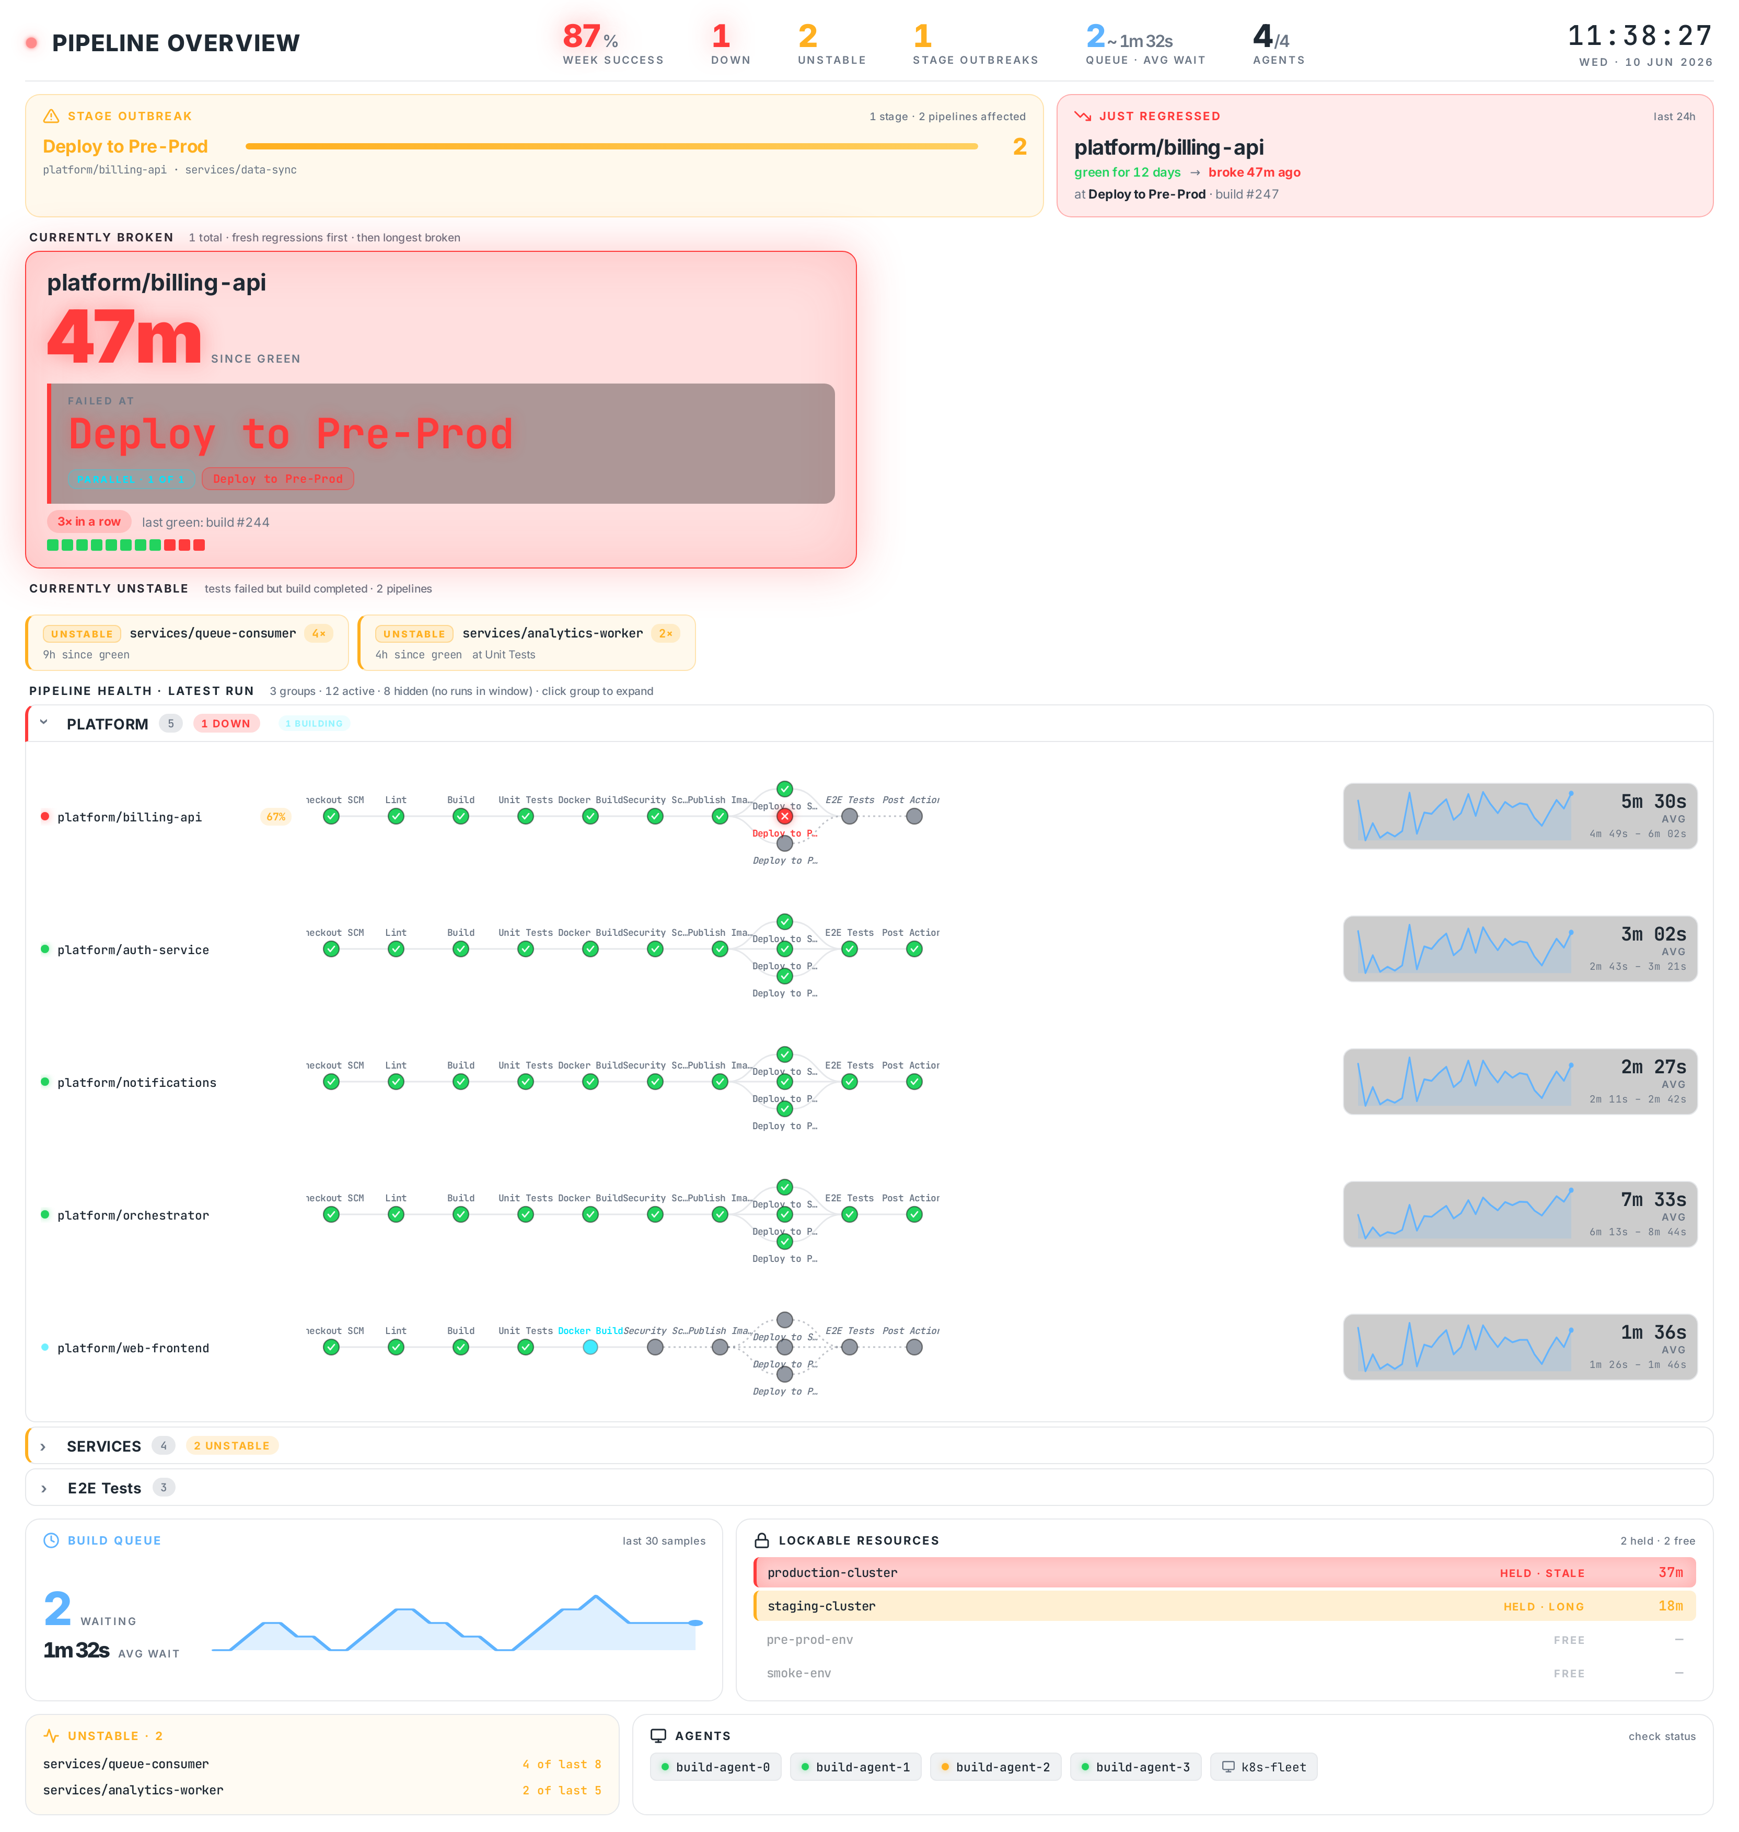Select the smoke-env free resource row
Screen dimensions: 1739x1832
(1224, 1673)
